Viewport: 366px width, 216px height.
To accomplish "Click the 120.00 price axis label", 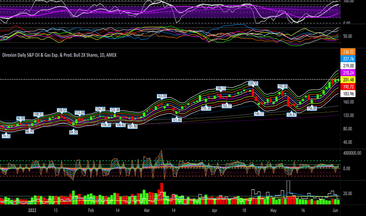I will [348, 115].
